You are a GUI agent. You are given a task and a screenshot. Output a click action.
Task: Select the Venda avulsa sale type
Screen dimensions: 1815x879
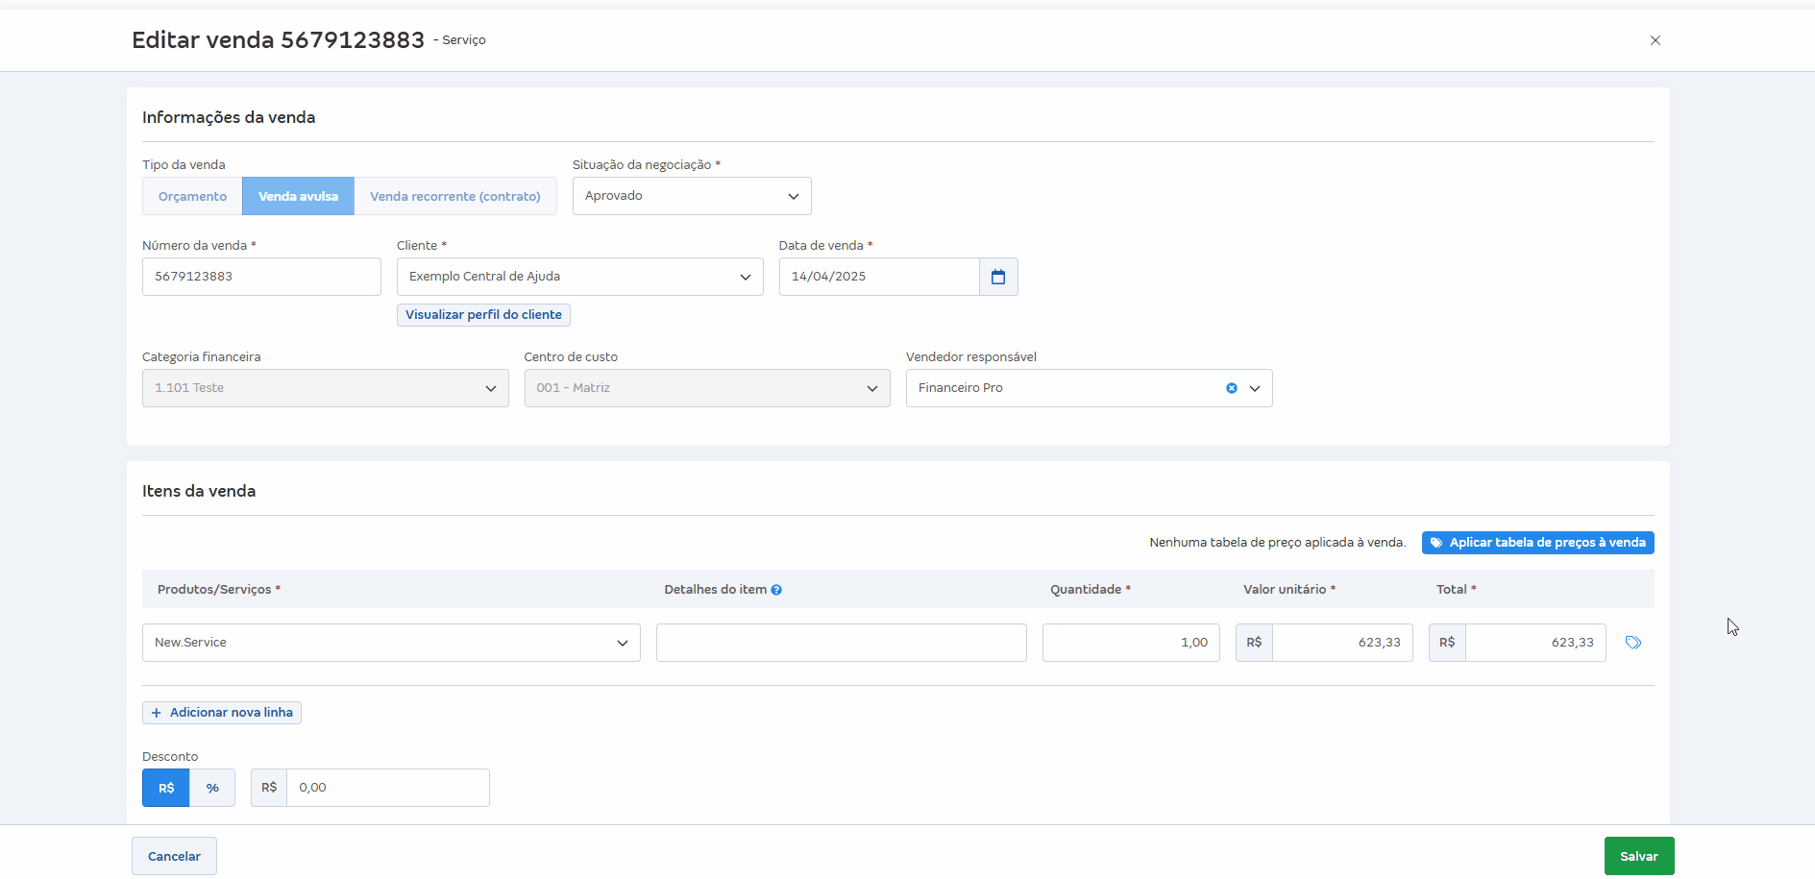tap(298, 196)
